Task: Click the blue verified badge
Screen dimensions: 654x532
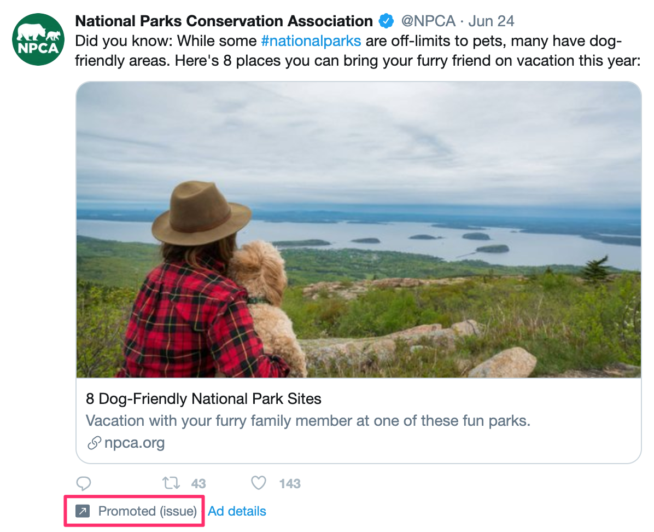Action: (387, 21)
